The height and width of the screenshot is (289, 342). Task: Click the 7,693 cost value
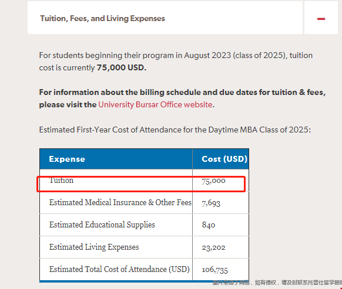coord(211,203)
